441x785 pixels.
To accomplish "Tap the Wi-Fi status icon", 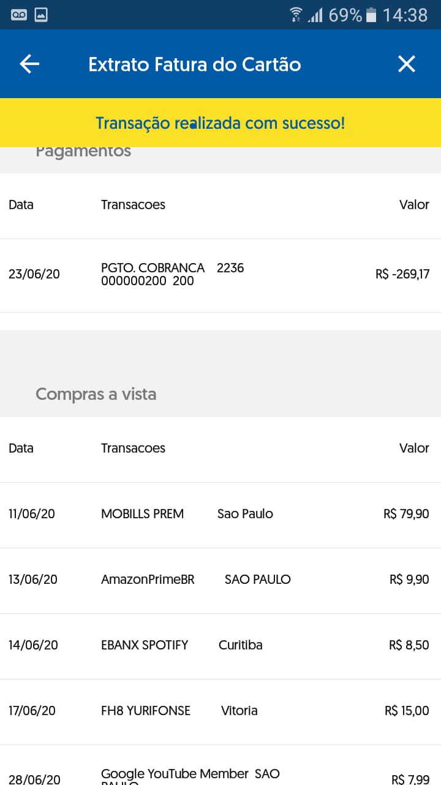I will (x=296, y=15).
